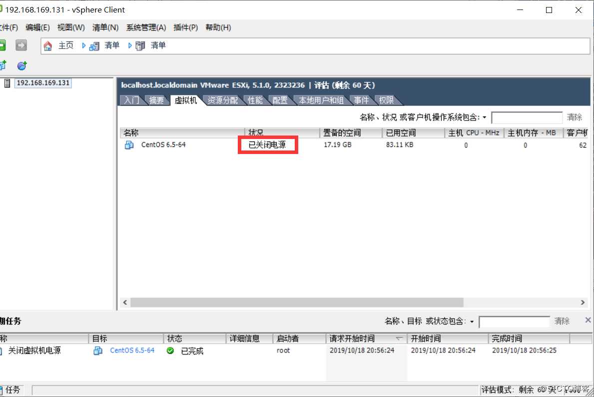
Task: Switch to the 性能 tab
Action: 255,100
